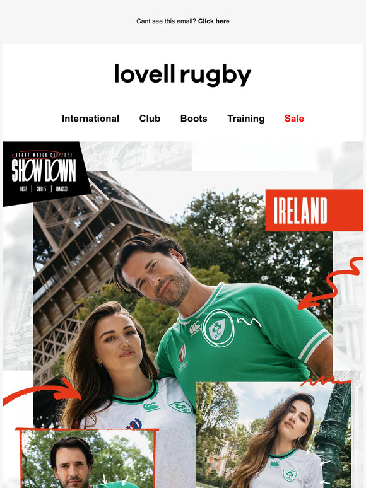Click the Canterbury logo on white jersey in main photo
The width and height of the screenshot is (366, 488).
point(151,407)
